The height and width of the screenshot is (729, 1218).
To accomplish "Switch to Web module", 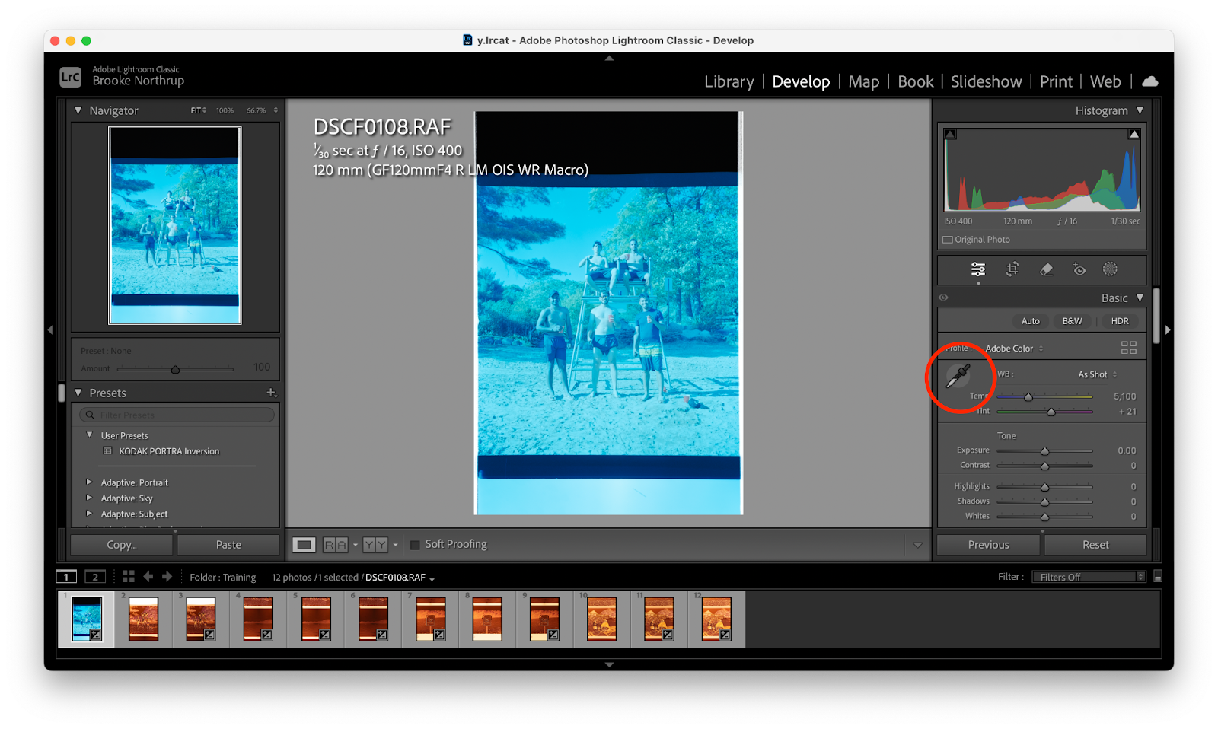I will tap(1105, 81).
